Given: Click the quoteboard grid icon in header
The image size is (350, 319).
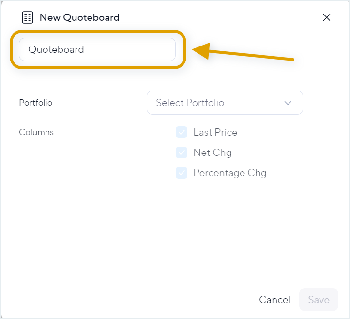Looking at the screenshot, I should 28,17.
